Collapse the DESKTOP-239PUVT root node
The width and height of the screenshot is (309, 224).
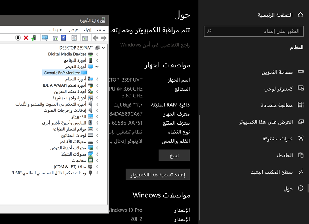pyautogui.click(x=104, y=48)
